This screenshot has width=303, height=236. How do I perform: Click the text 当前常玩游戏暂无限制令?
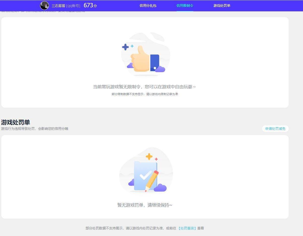coord(117,87)
